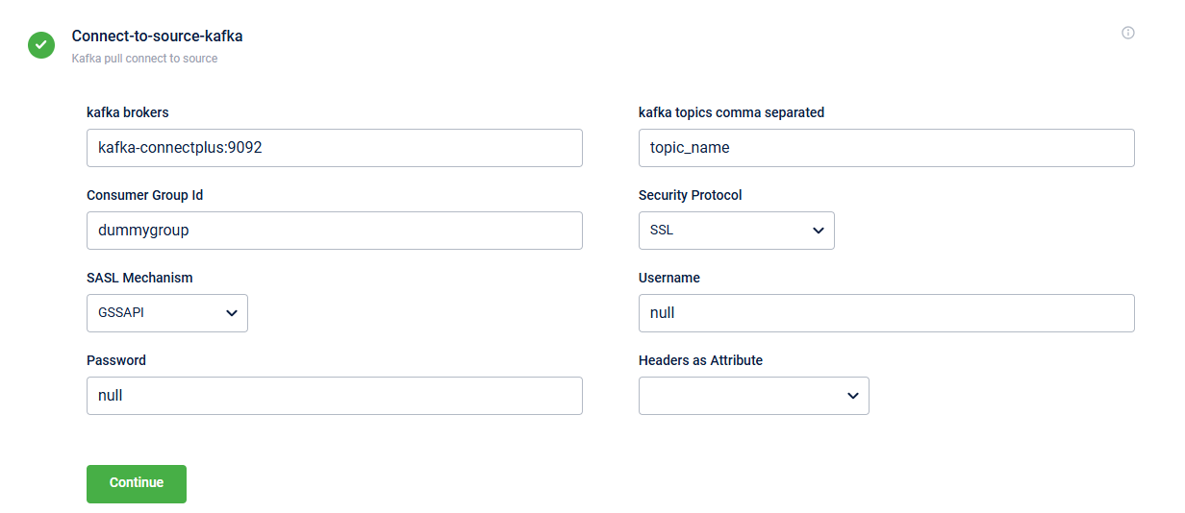
Task: Click the green checkmark status icon
Action: click(x=41, y=44)
